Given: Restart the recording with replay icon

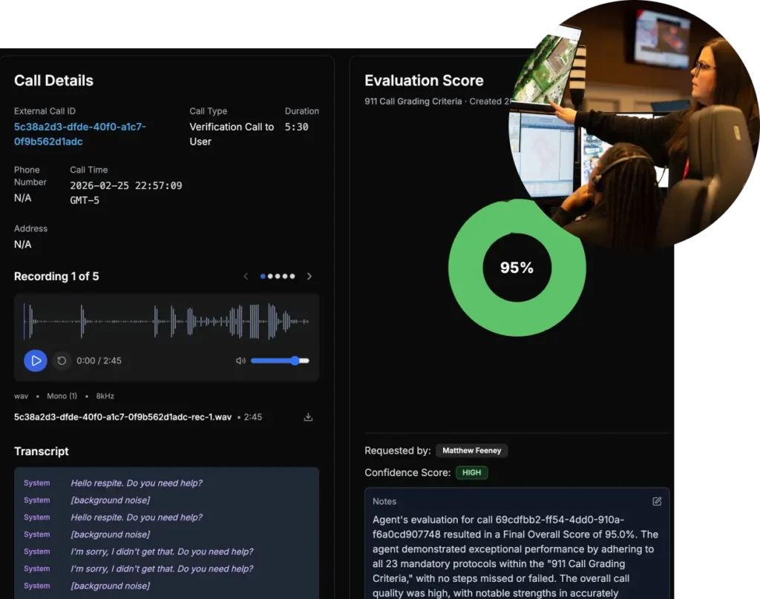Looking at the screenshot, I should (62, 361).
